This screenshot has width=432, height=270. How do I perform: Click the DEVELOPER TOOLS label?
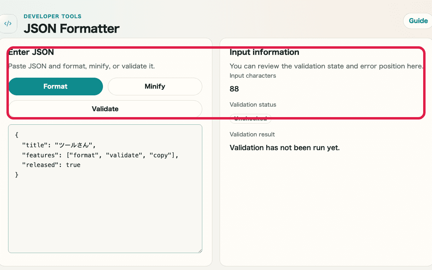pyautogui.click(x=52, y=16)
